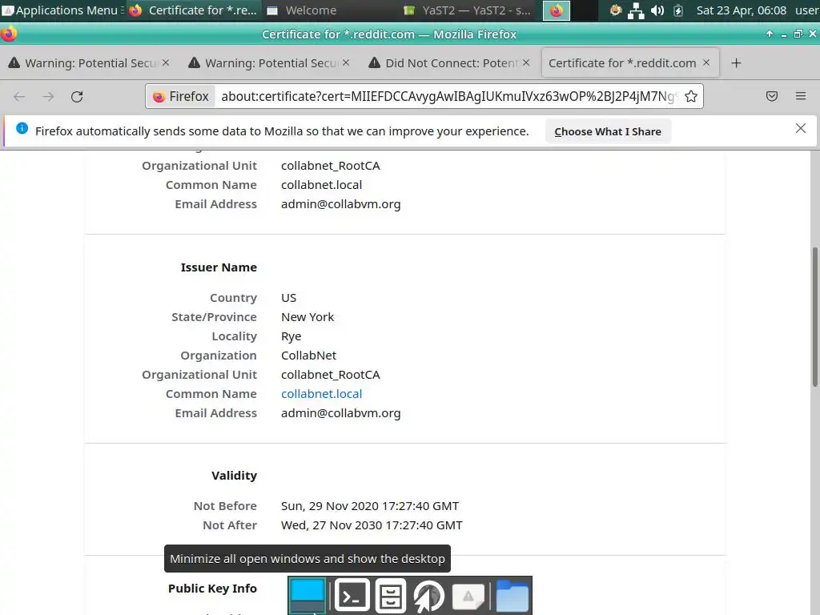Click the battery power manager tray icon
The image size is (820, 615).
678,10
